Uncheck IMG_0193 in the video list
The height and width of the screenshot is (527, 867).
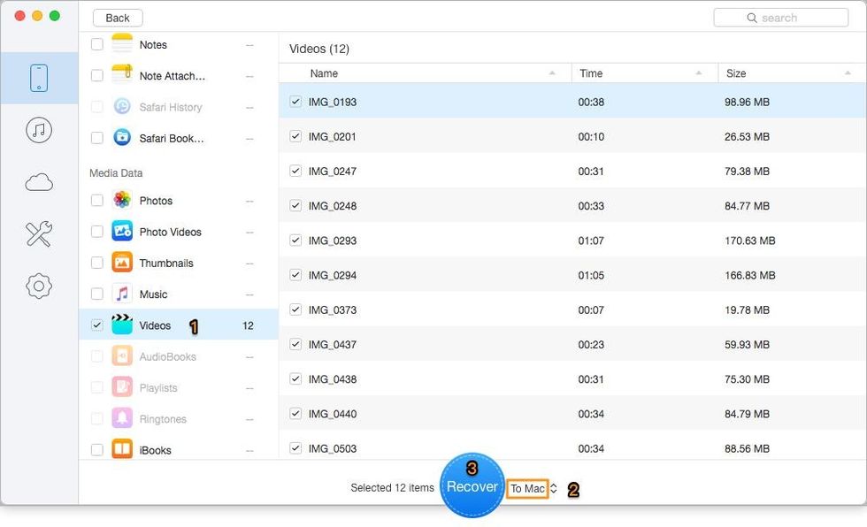coord(295,101)
